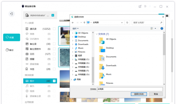This screenshot has height=104, width=176.
Task: Click the music 音乐 note icon
Action: (x=27, y=86)
